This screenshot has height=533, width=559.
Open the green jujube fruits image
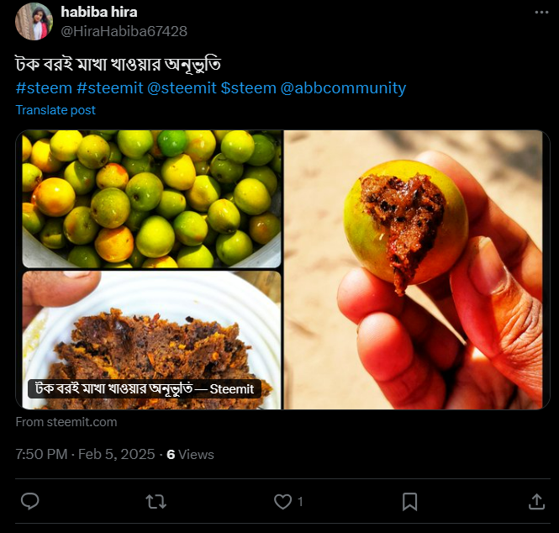151,198
